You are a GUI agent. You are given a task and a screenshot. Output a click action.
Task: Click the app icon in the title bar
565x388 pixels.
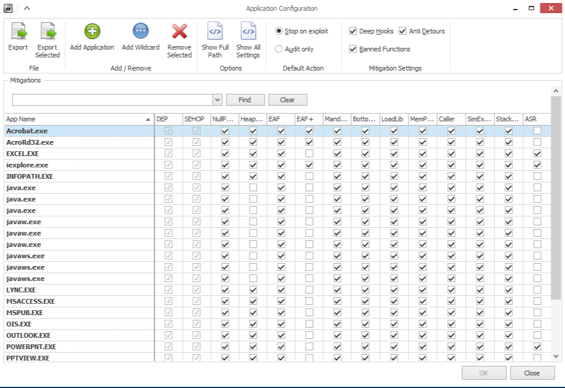tap(8, 8)
